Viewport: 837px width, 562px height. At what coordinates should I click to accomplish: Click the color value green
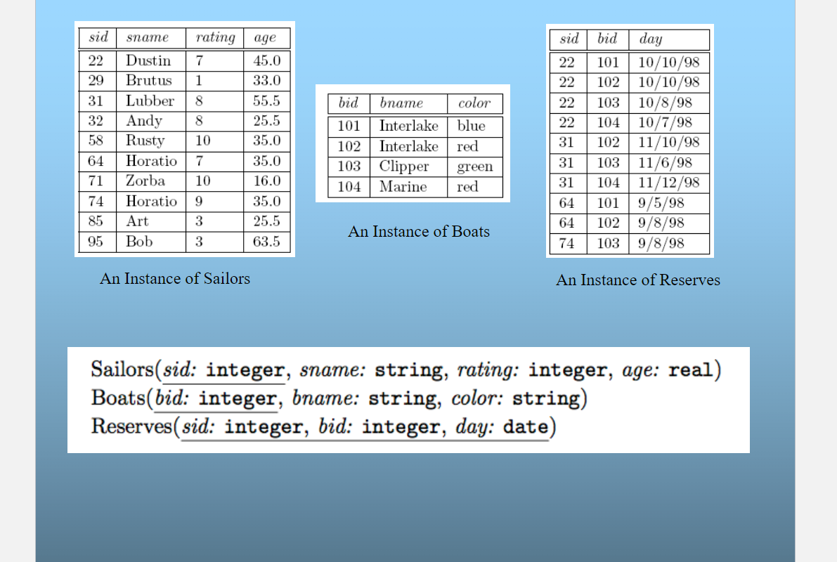[474, 166]
